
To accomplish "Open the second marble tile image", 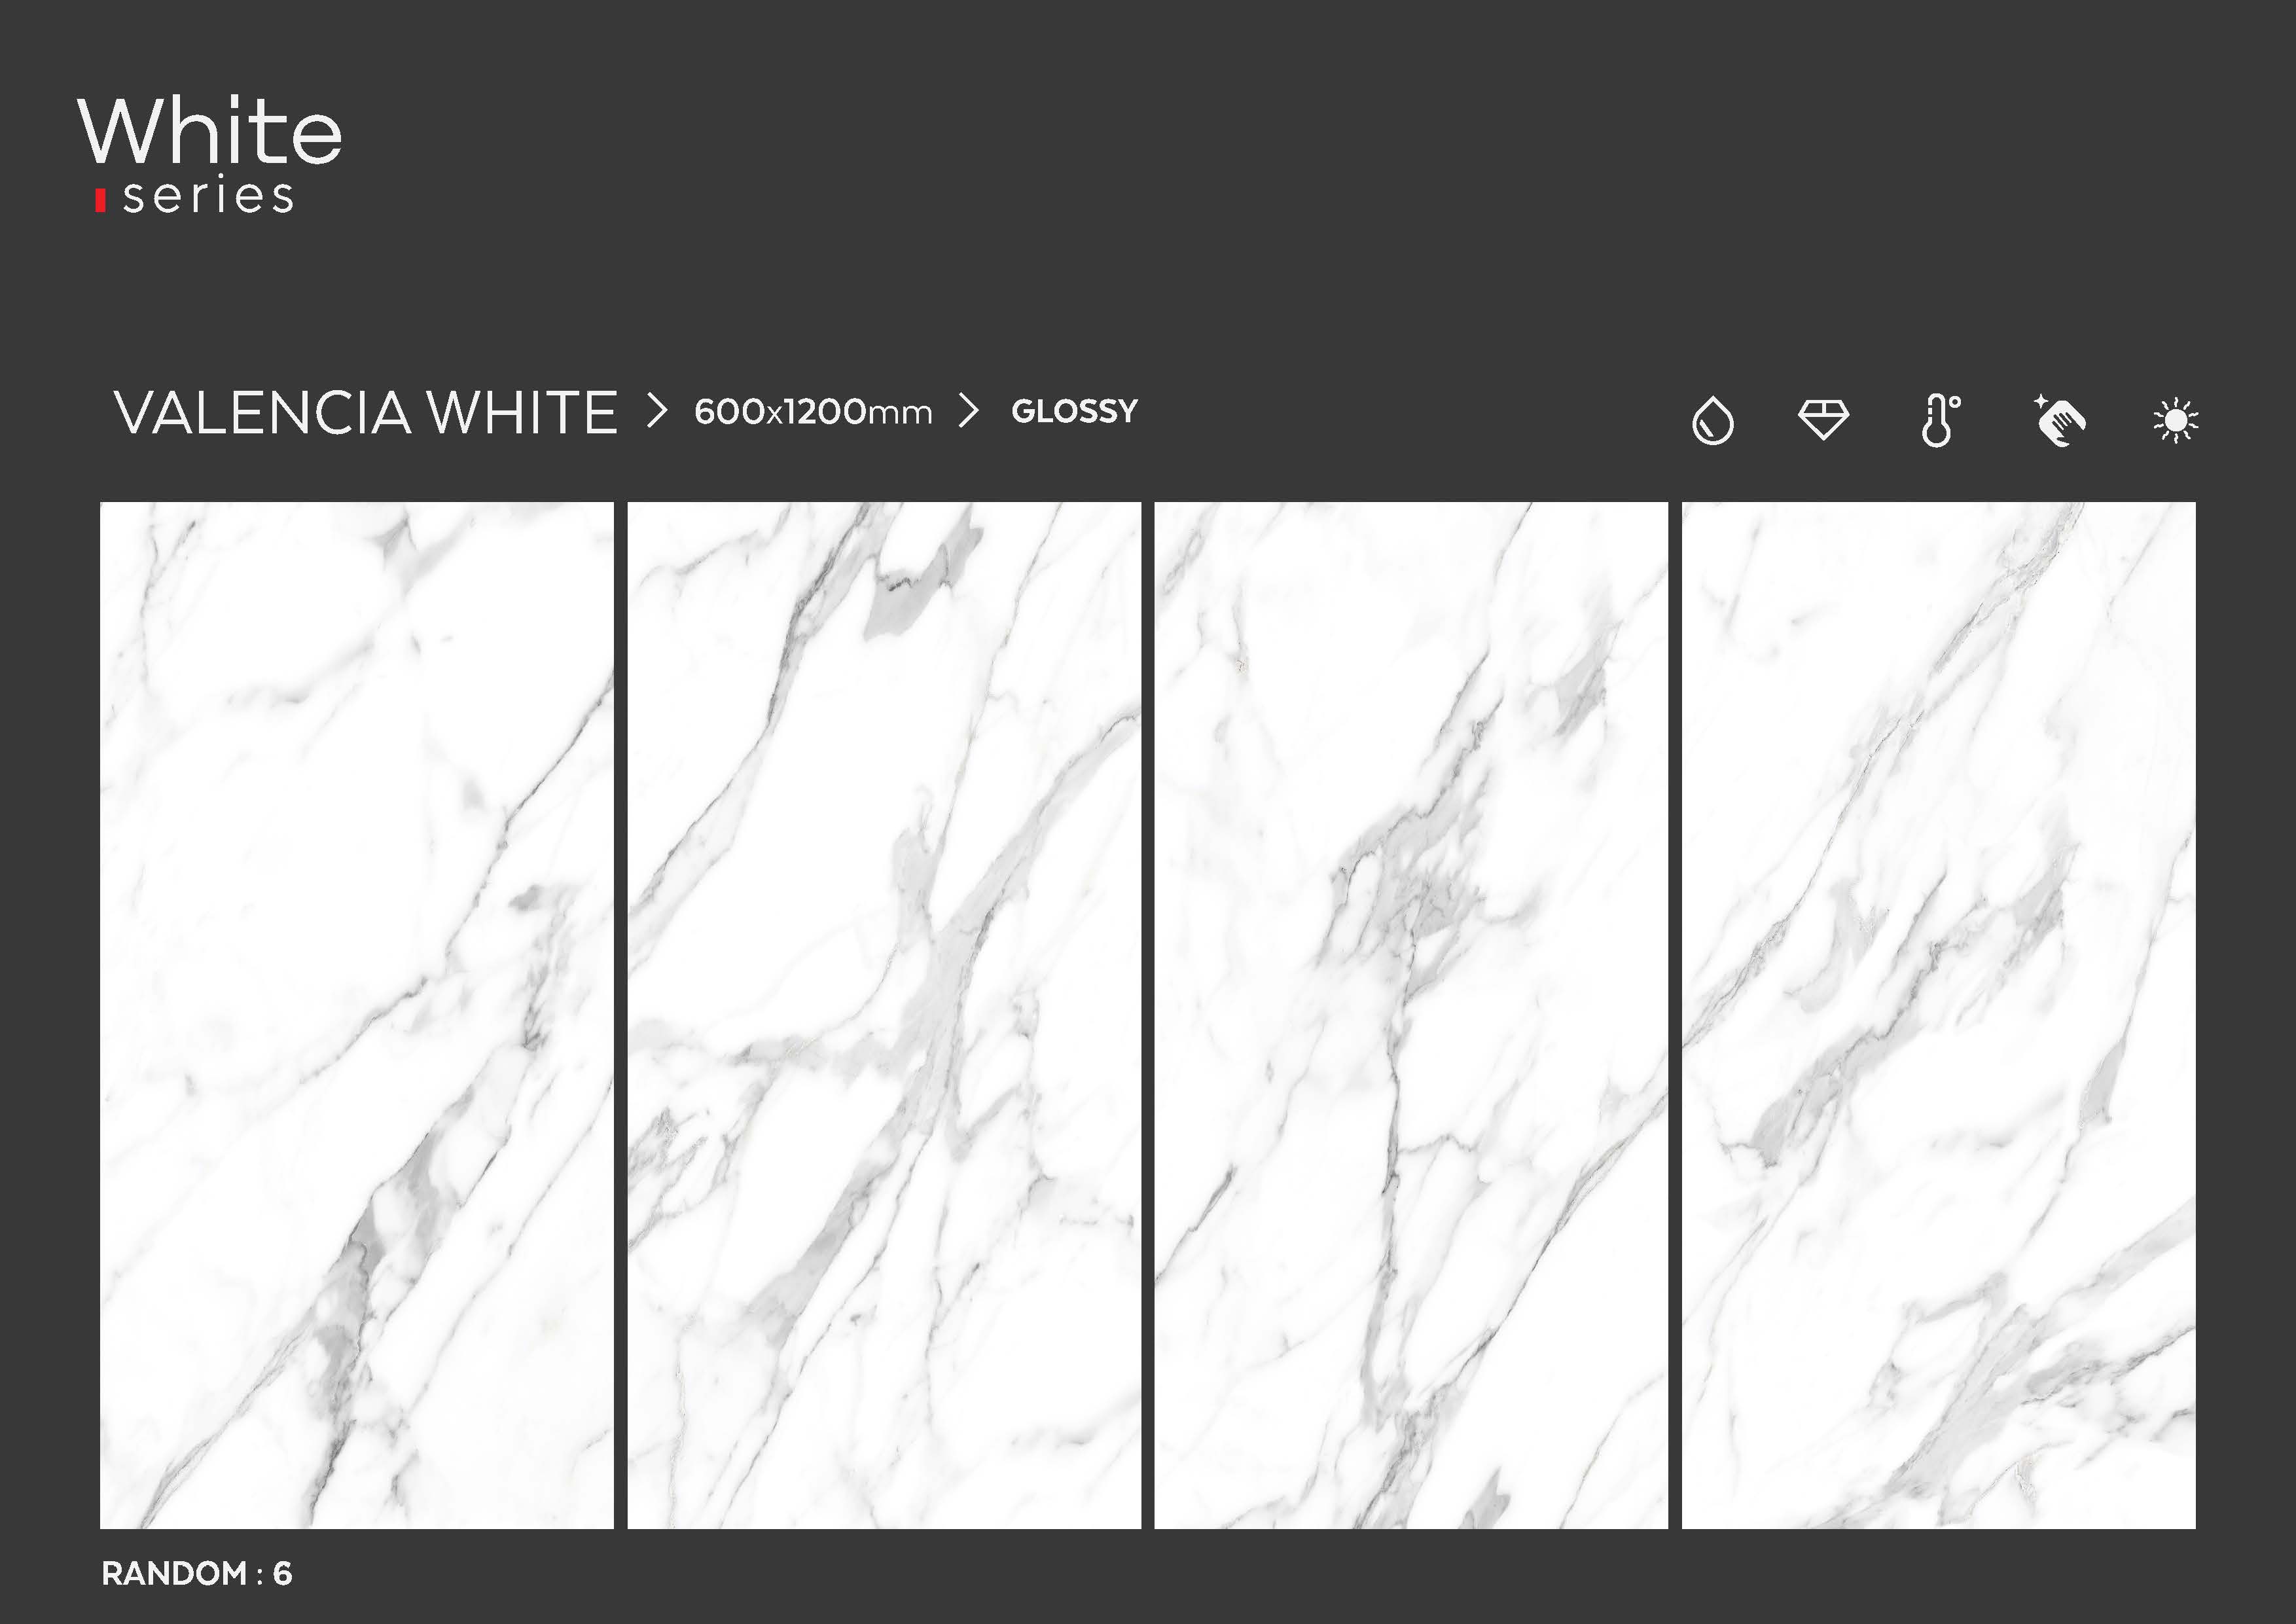I will 884,1015.
